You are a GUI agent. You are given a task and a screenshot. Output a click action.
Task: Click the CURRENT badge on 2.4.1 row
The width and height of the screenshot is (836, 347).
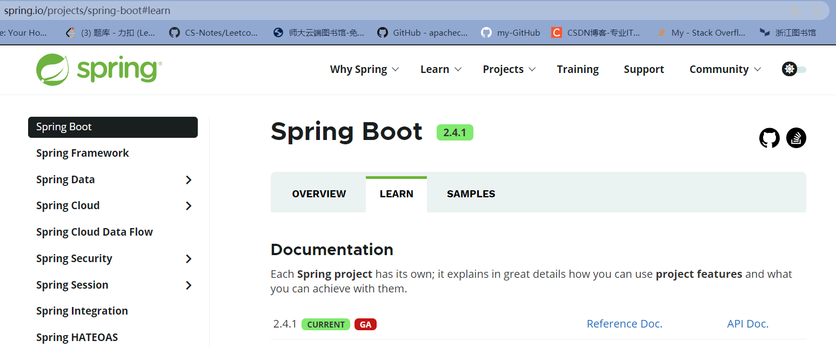click(x=326, y=324)
